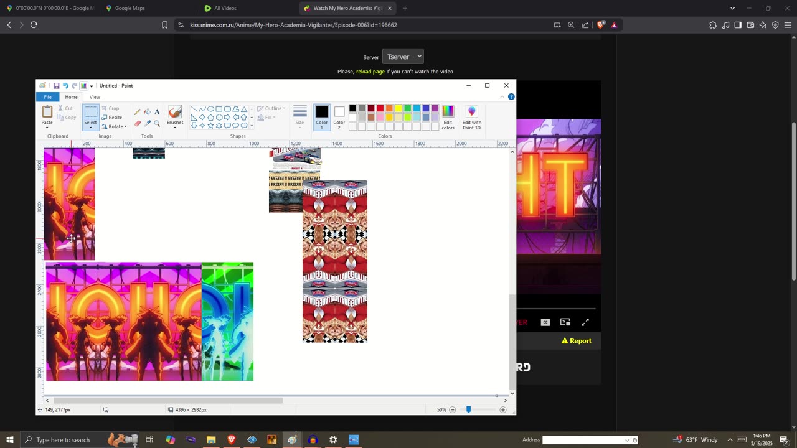Enter fullscreen on the video player

585,322
